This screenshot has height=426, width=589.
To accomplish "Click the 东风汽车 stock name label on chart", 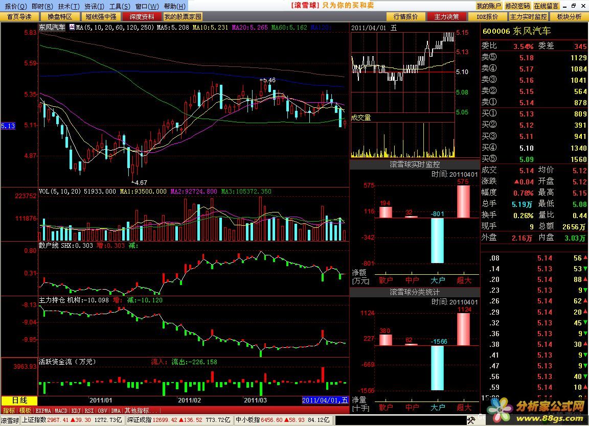I will [52, 28].
